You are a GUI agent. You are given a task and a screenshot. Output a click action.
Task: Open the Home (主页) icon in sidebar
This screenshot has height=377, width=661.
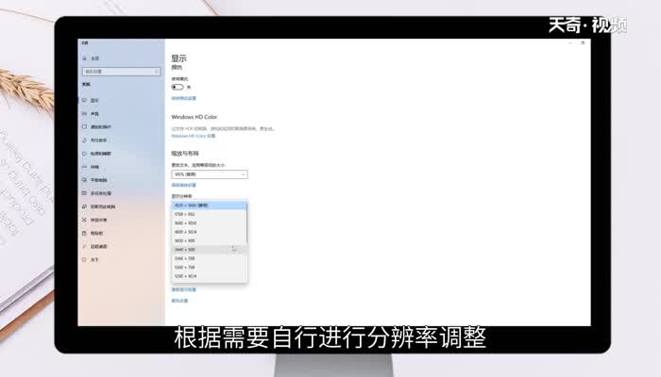pos(85,58)
